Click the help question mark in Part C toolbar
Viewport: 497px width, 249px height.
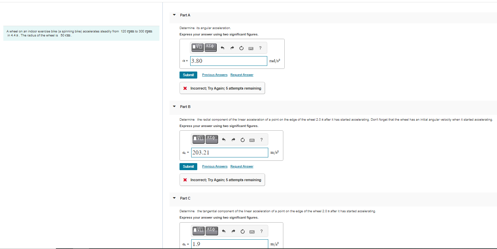point(261,231)
